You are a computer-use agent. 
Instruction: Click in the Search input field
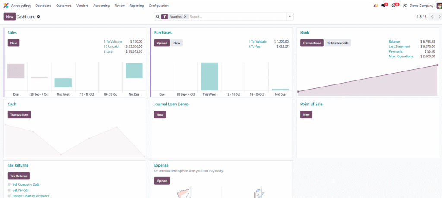pos(237,17)
